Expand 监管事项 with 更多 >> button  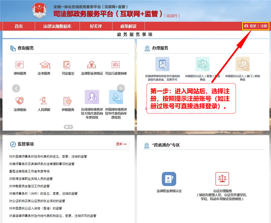tap(121, 144)
